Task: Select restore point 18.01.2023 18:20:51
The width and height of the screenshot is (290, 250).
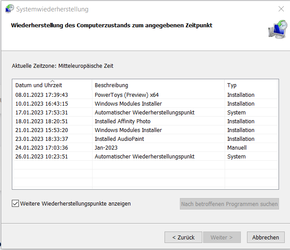Action: tap(145, 121)
